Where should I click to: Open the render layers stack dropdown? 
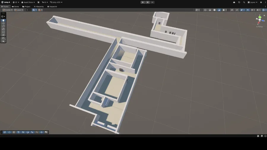(253, 10)
